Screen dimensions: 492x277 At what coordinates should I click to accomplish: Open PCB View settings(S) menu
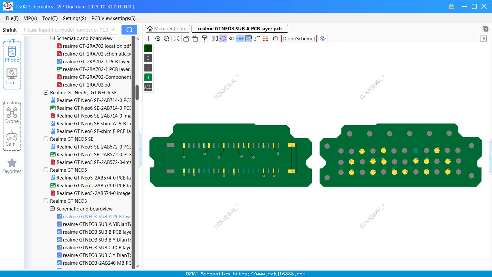(x=113, y=18)
